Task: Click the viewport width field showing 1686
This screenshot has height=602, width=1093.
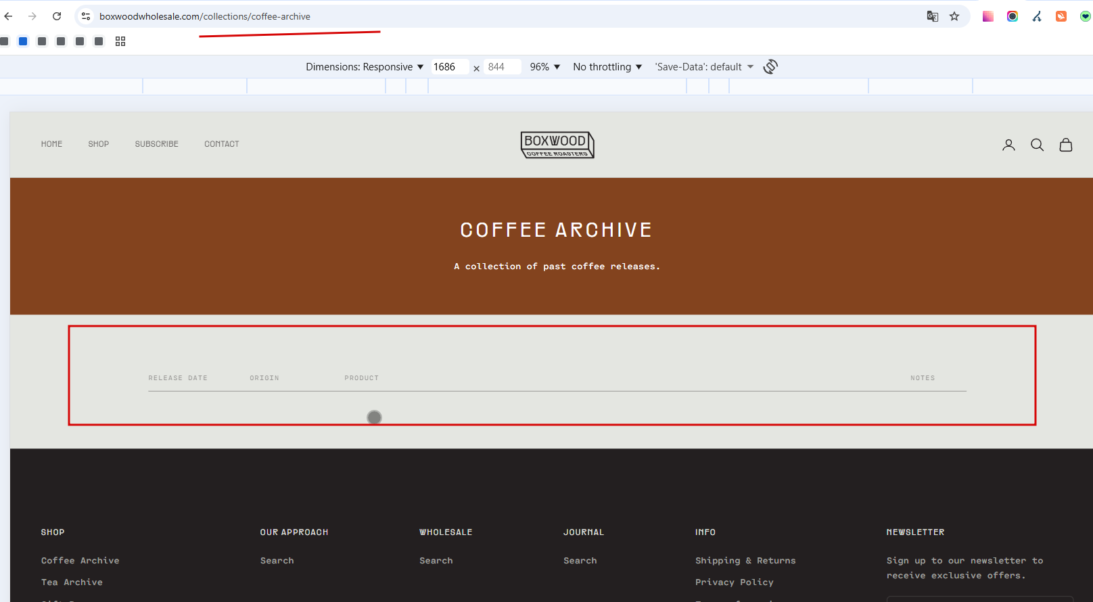Action: [x=450, y=67]
